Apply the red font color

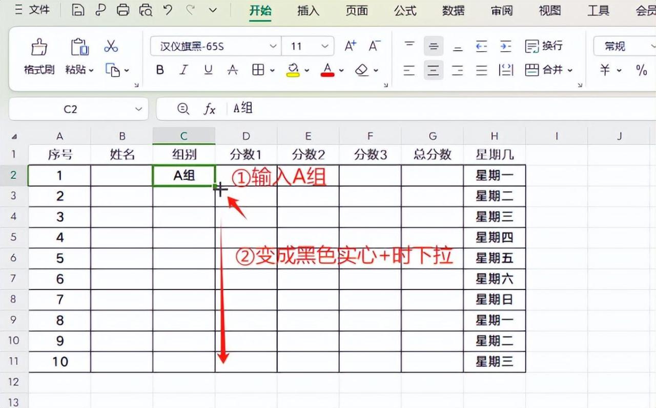327,70
